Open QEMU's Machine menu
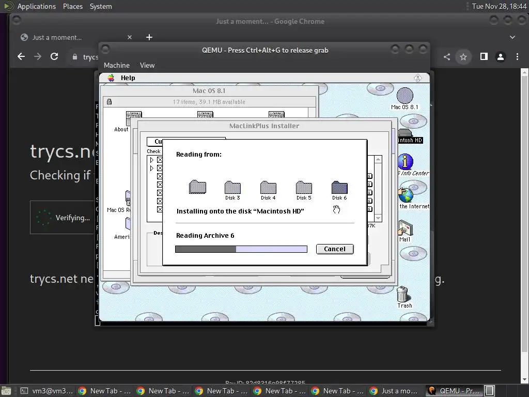Viewport: 529px width, 397px height. pyautogui.click(x=116, y=65)
